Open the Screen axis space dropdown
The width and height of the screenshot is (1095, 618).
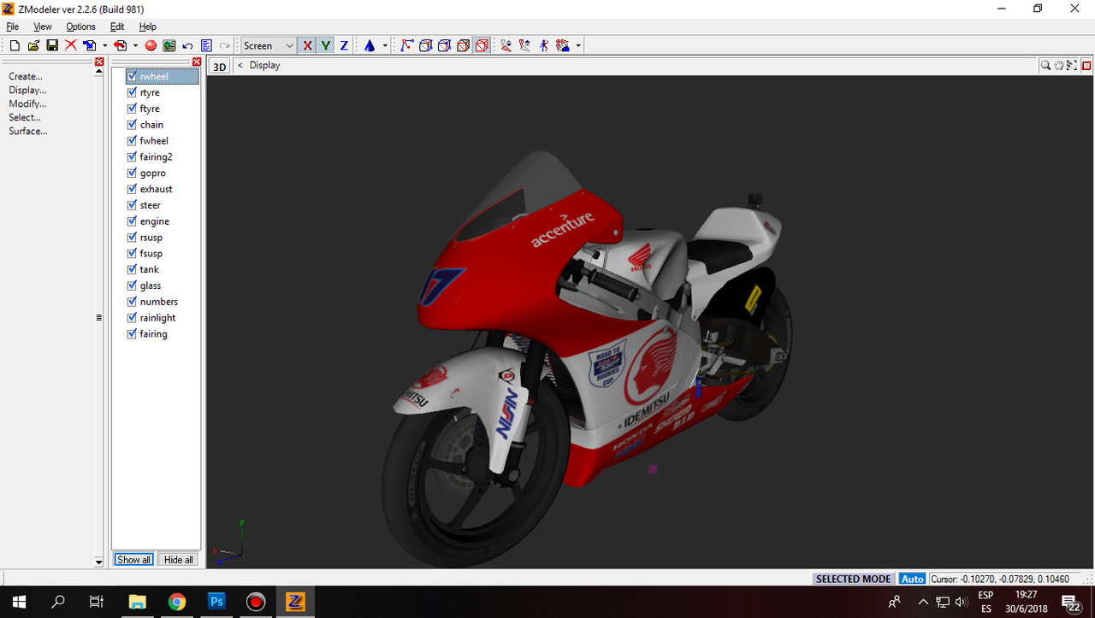coord(269,45)
